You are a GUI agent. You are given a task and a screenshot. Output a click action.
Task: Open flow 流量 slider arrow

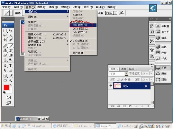point(115,13)
